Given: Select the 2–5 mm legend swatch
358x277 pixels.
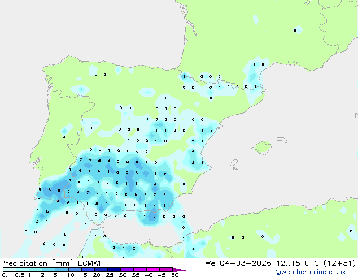Looking at the screenshot, I should (49, 270).
